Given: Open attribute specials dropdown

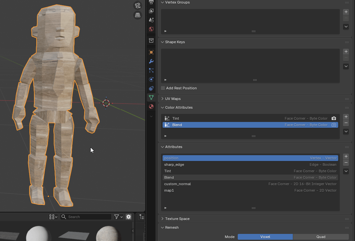Looking at the screenshot, I should [346, 171].
